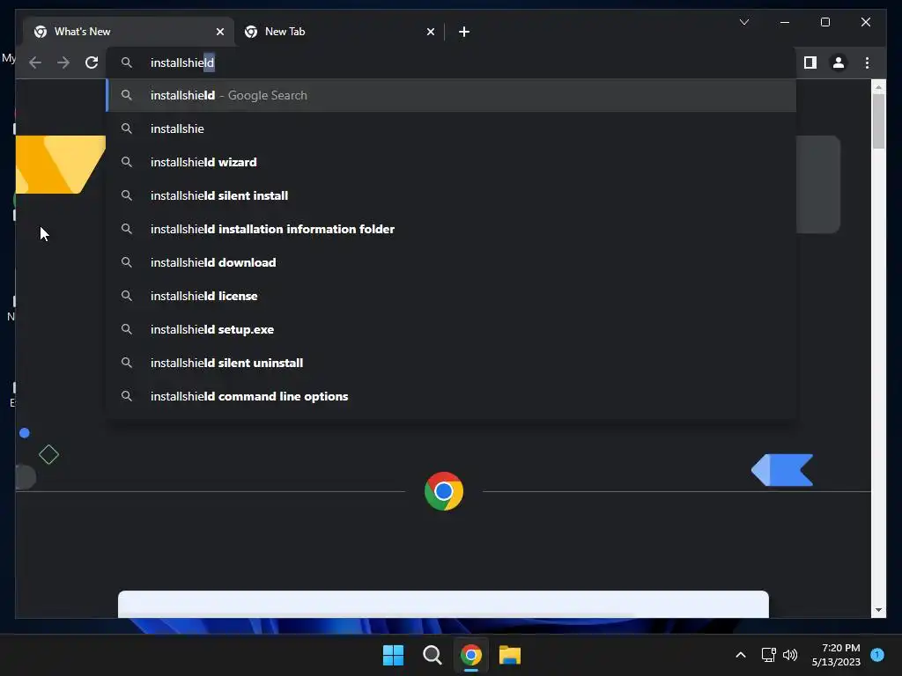Open a new tab with plus button
Screen dimensions: 902x676
tap(463, 32)
